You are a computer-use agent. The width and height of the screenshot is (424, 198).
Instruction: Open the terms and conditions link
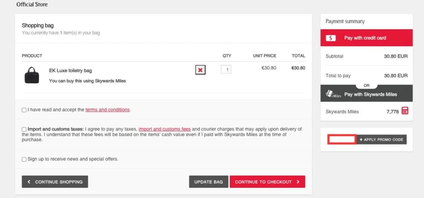[108, 110]
